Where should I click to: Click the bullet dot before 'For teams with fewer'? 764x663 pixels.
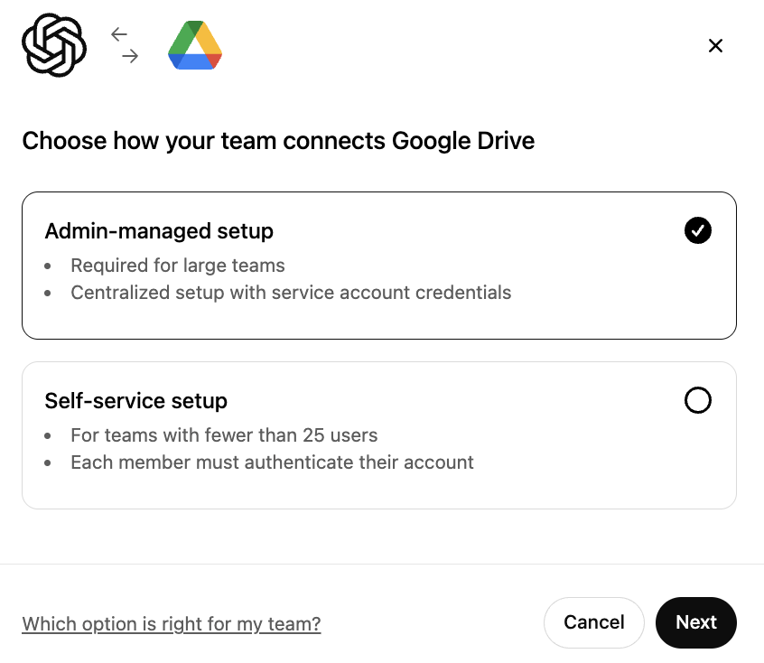[47, 435]
